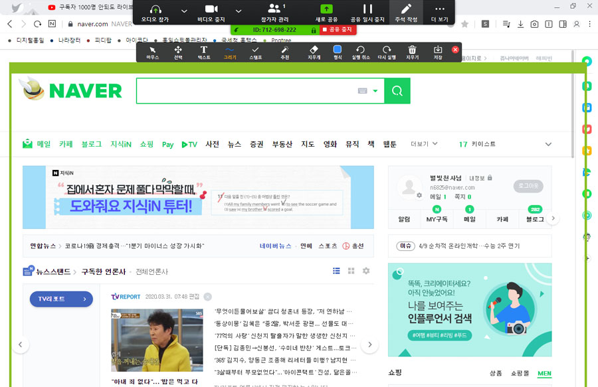Expand the 더보기 services menu
This screenshot has height=387, width=598.
point(424,144)
